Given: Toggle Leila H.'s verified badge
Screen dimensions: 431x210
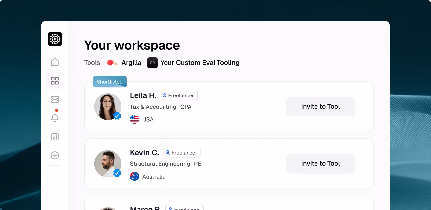Looking at the screenshot, I should tap(117, 116).
